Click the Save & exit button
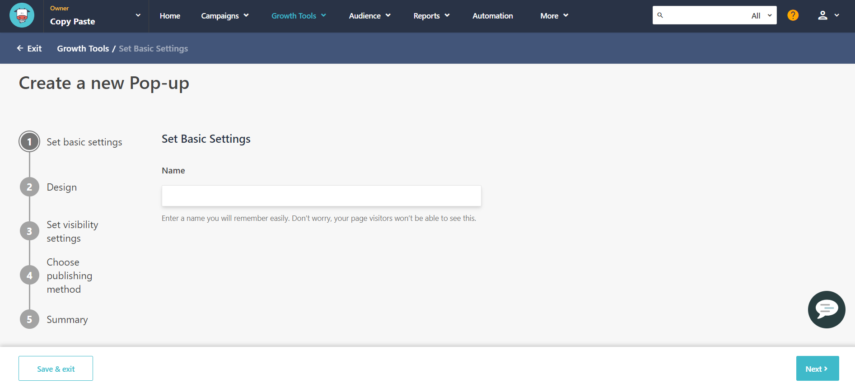This screenshot has height=388, width=855. click(x=56, y=369)
